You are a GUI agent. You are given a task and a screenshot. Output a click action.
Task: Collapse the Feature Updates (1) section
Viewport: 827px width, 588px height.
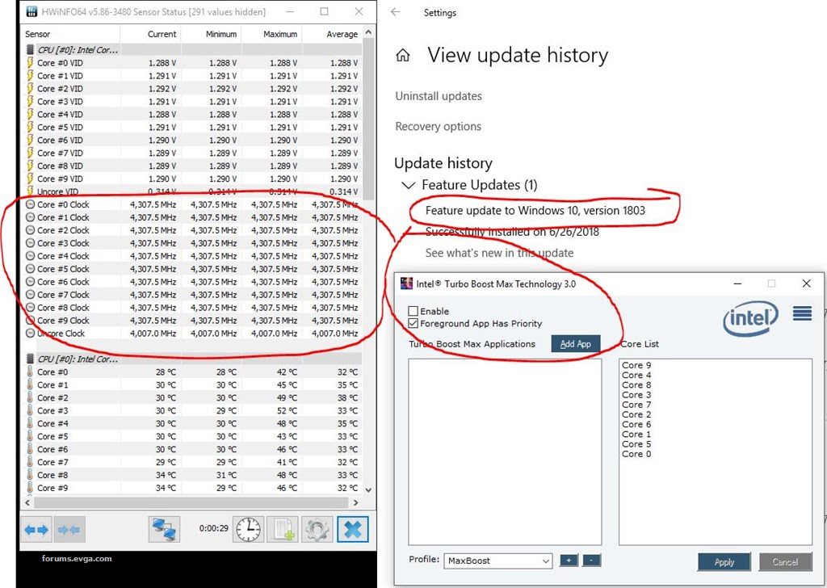[408, 185]
